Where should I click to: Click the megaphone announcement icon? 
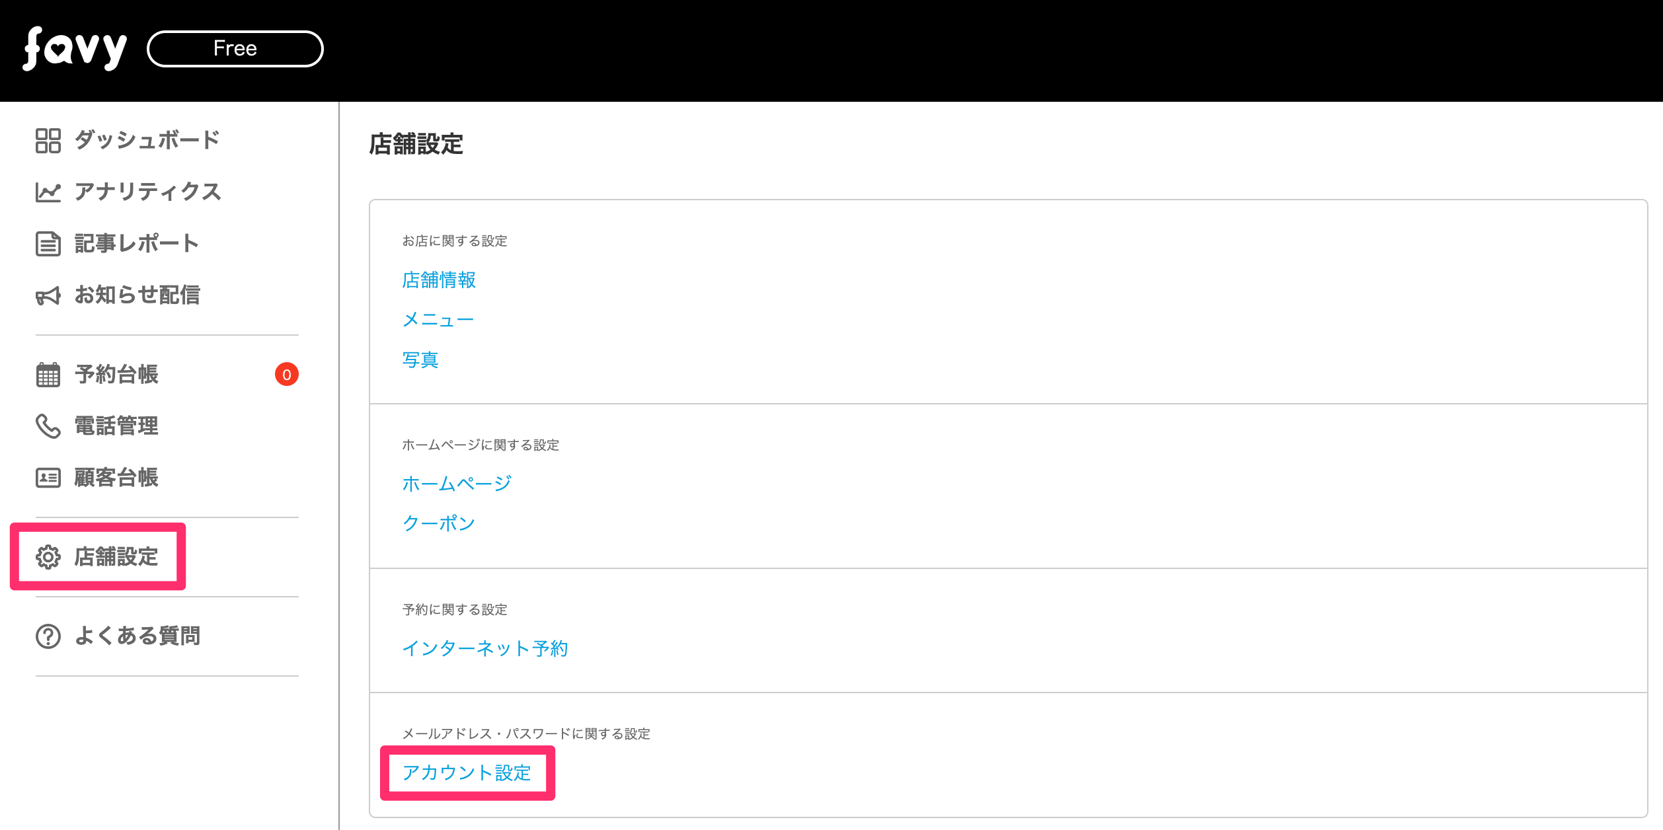tap(48, 295)
